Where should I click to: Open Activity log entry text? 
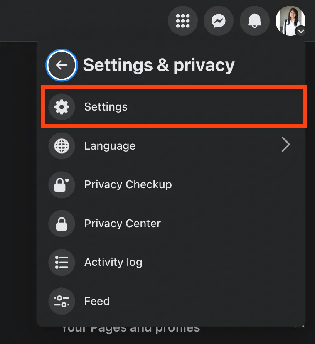(x=113, y=263)
